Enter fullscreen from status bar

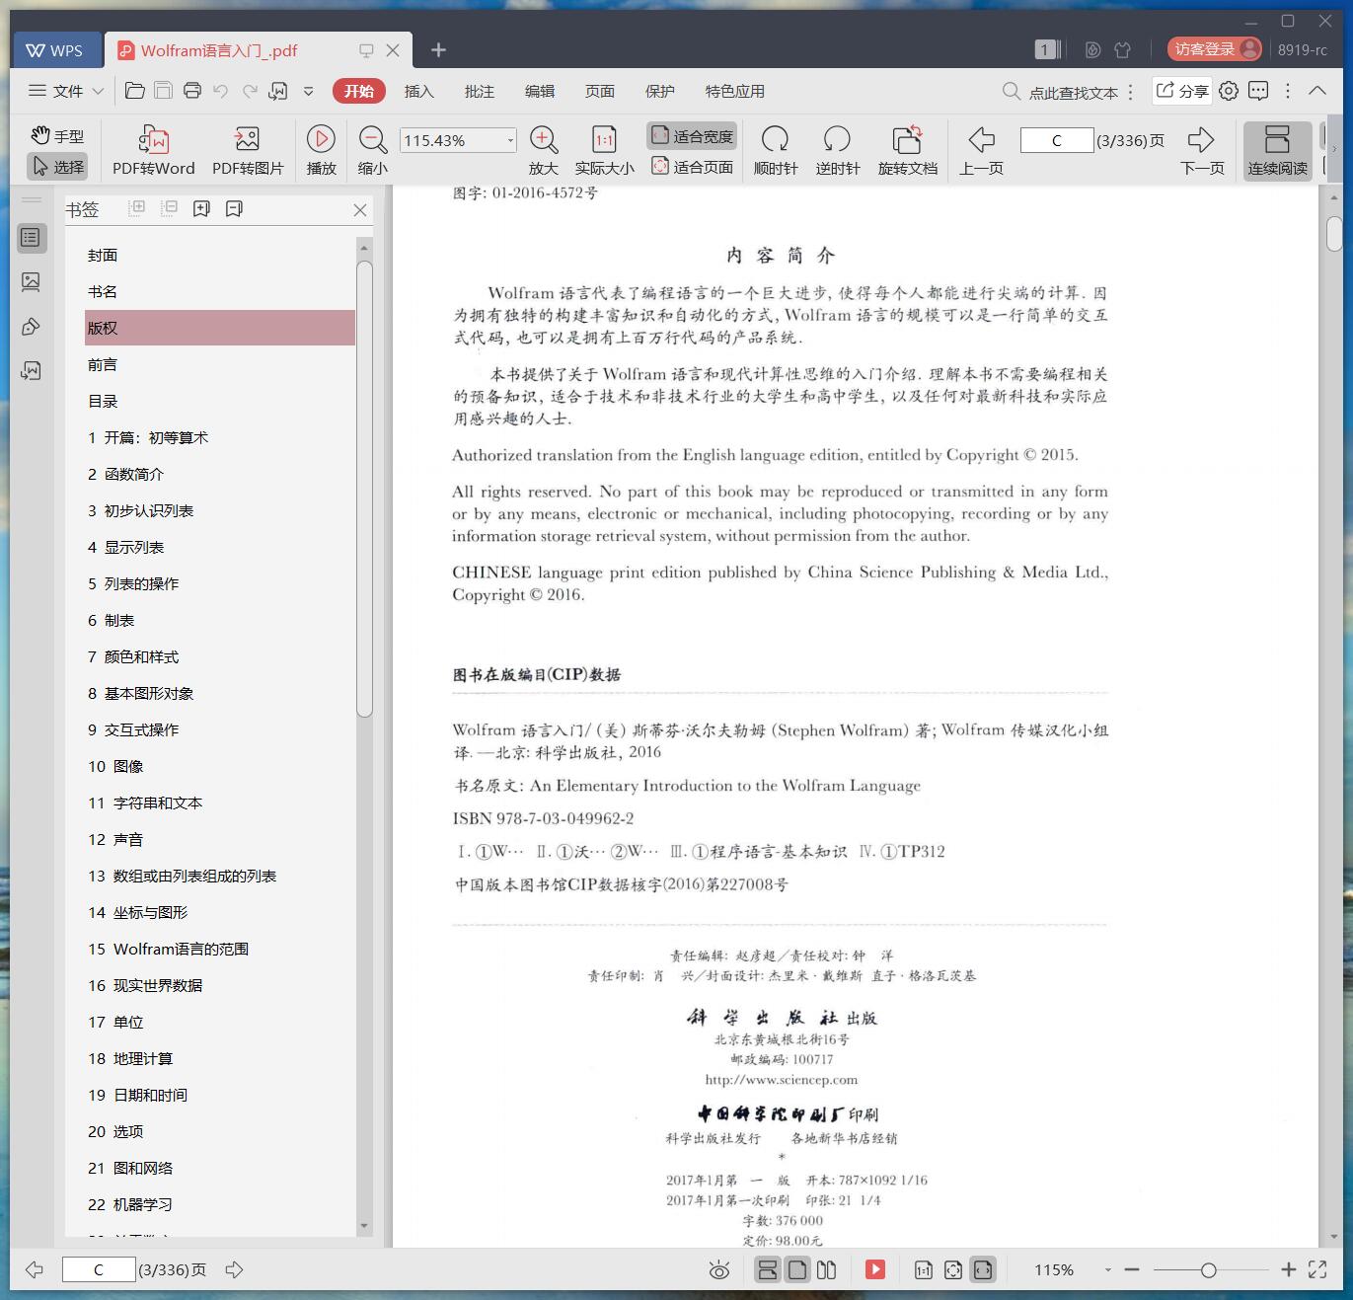pos(1317,1270)
